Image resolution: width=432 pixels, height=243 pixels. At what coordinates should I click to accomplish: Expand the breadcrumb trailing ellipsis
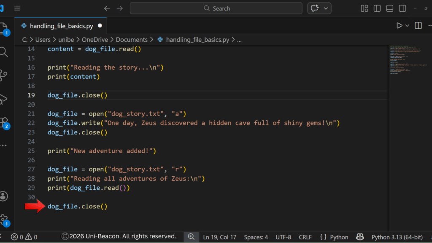[239, 40]
